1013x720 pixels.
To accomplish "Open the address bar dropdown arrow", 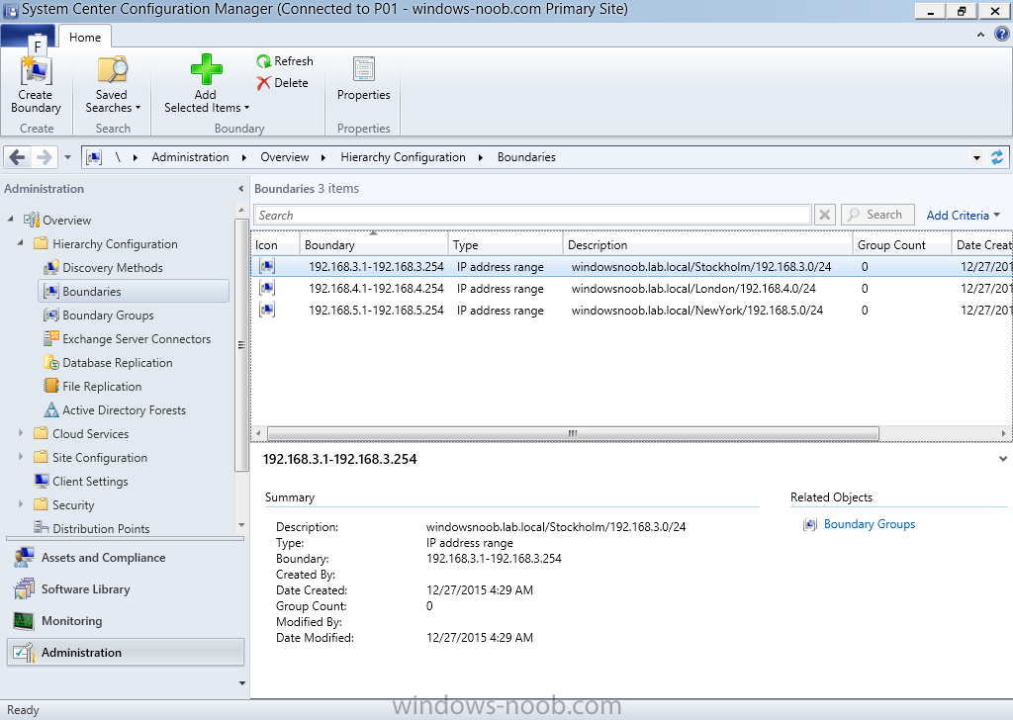I will [976, 157].
